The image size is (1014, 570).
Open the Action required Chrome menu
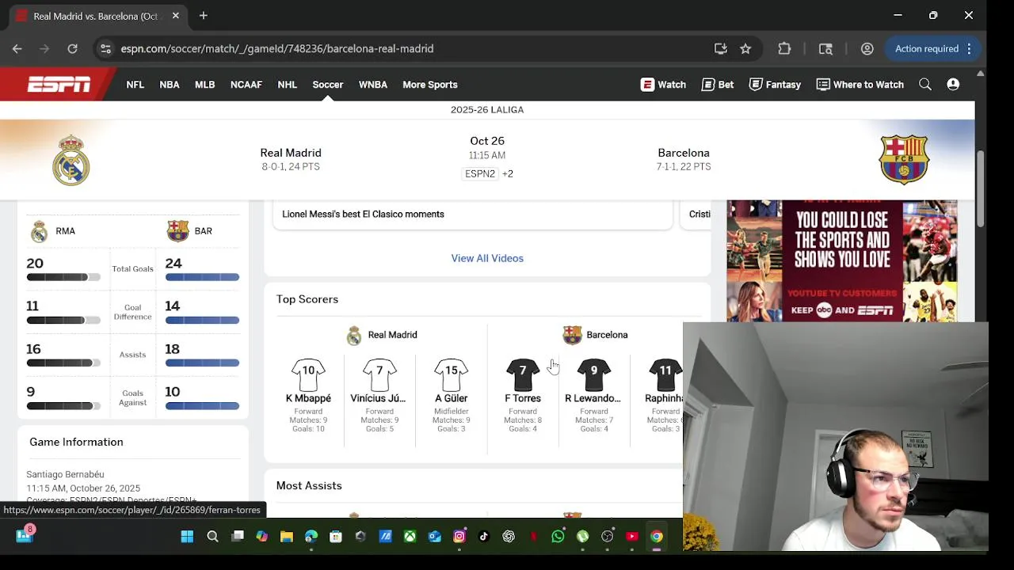(932, 48)
